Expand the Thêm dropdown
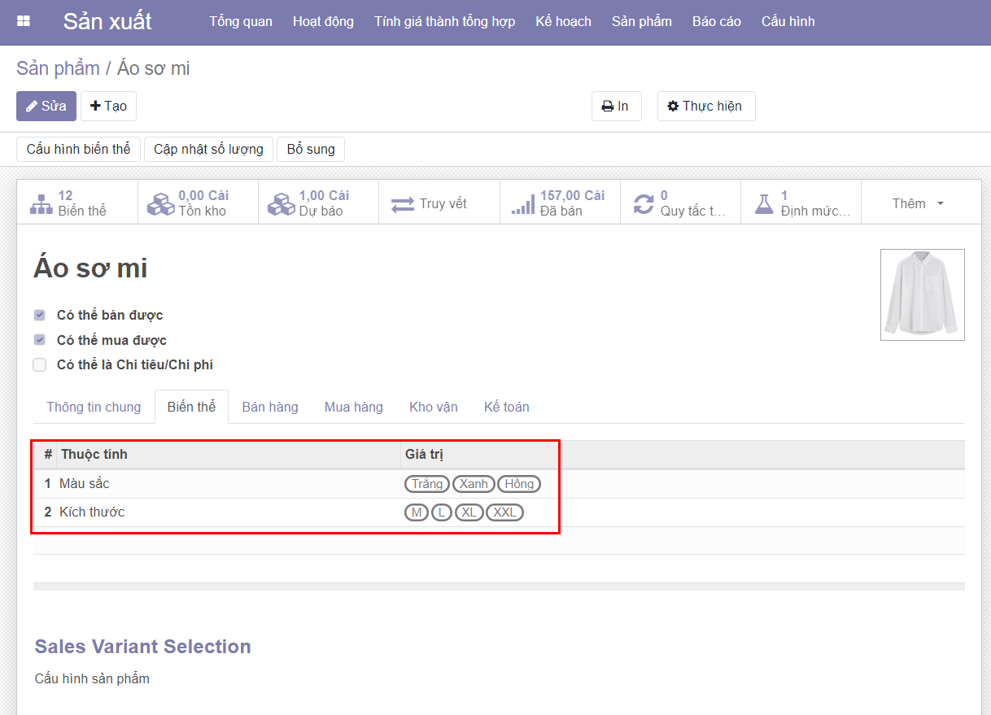991x715 pixels. [918, 203]
